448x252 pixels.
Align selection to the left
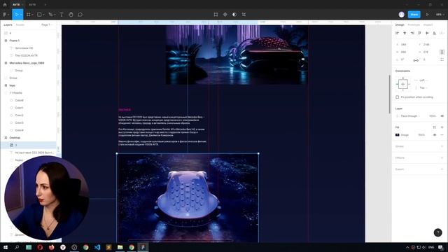pyautogui.click(x=397, y=33)
